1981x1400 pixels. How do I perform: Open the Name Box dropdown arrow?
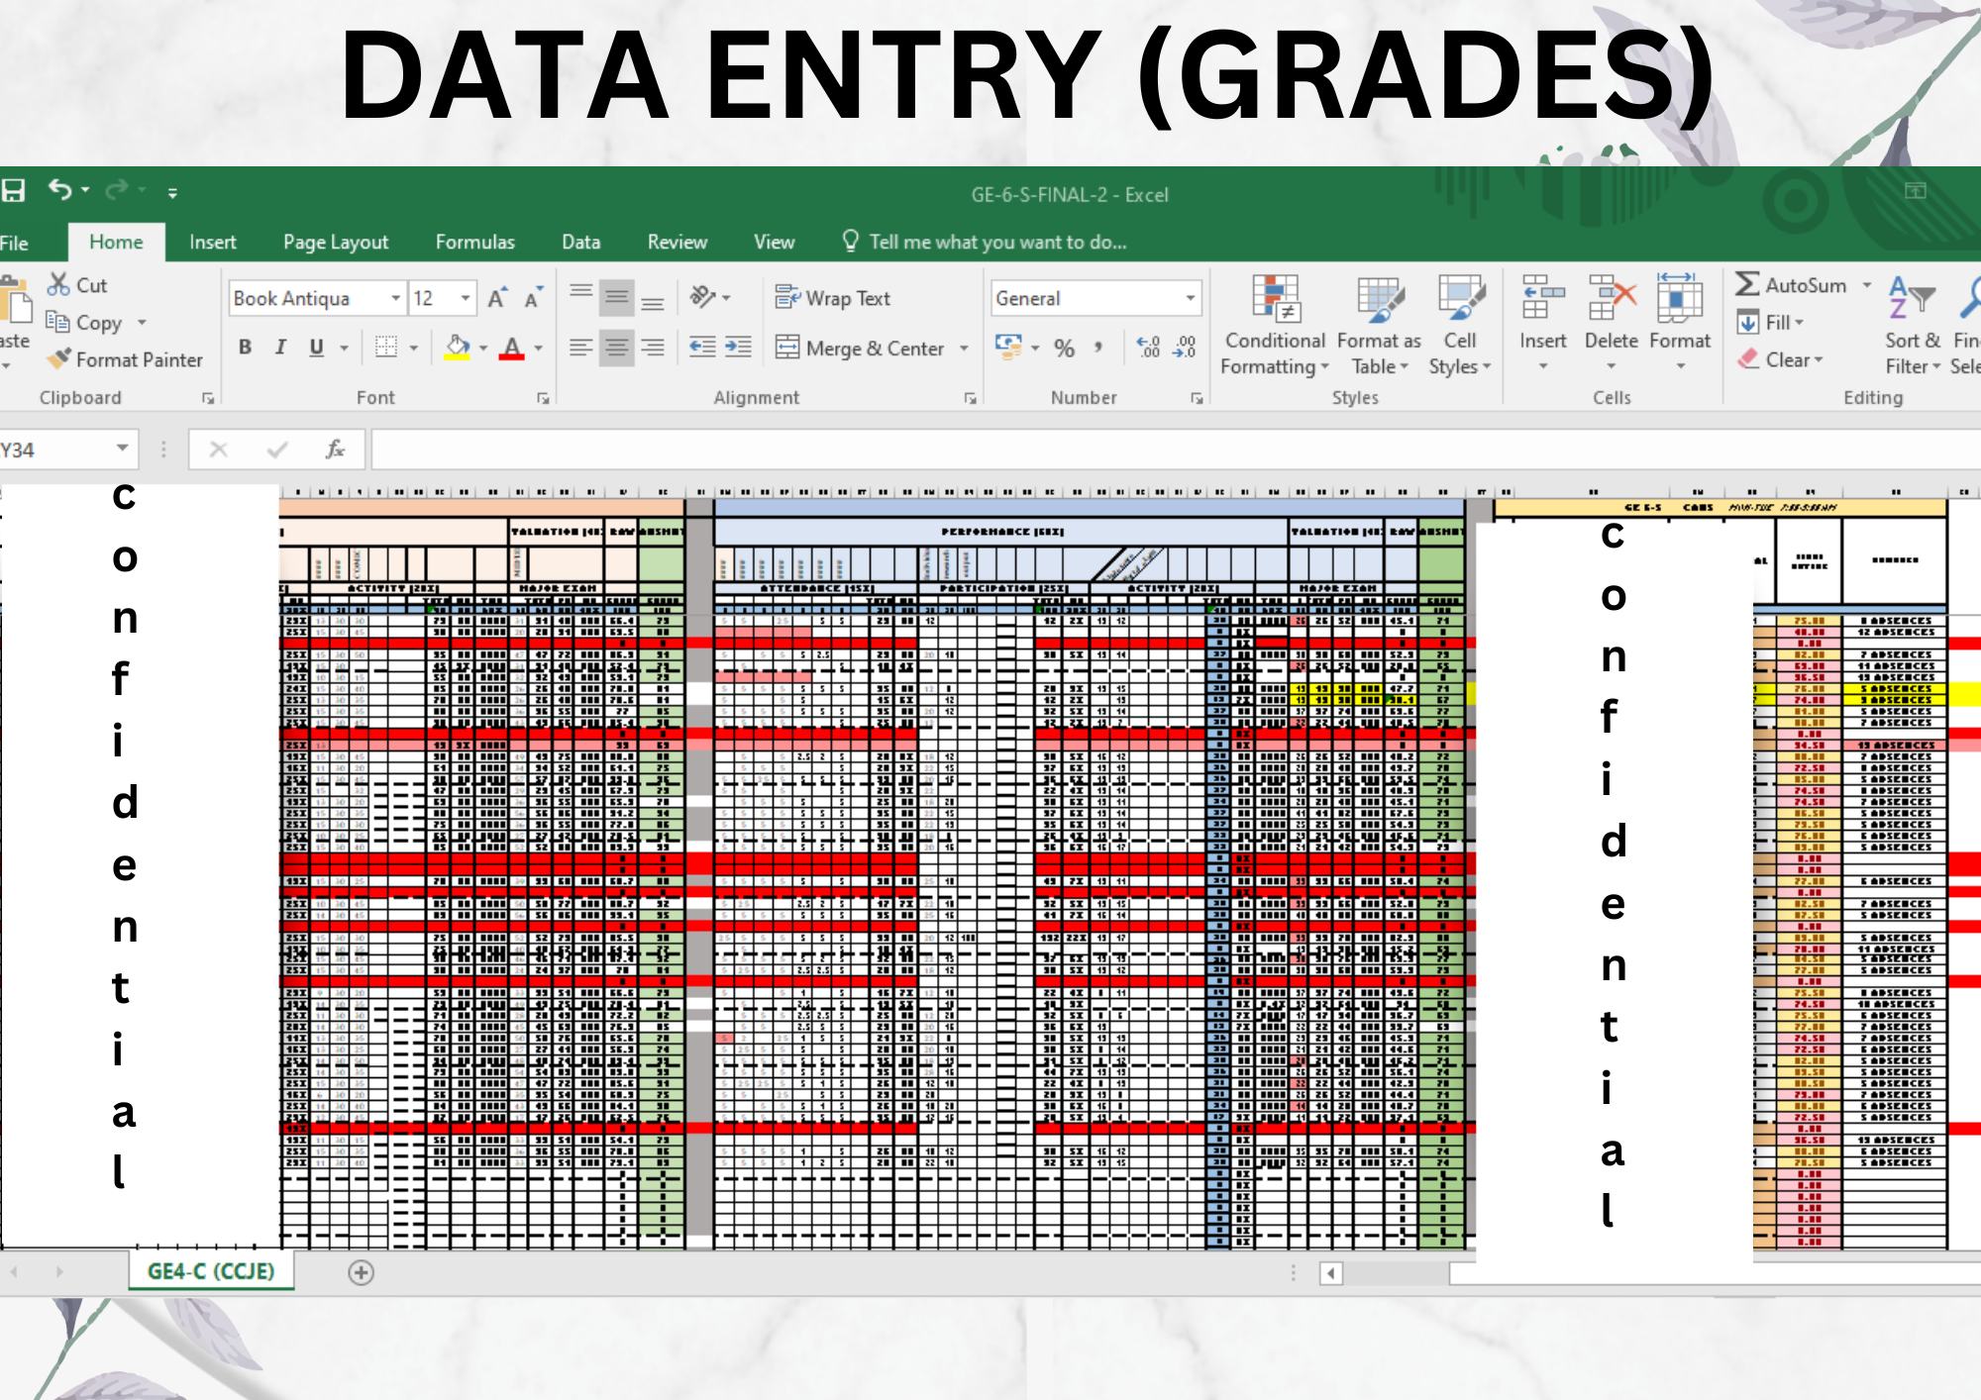122,449
